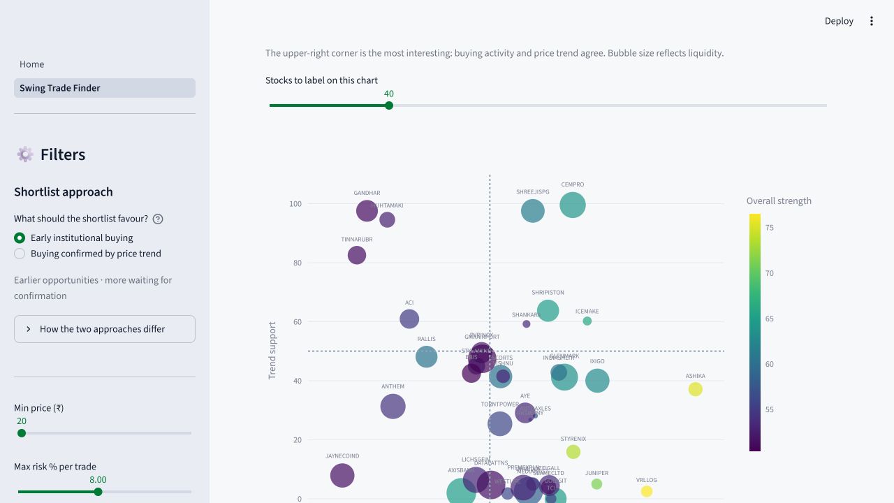
Task: Click the gear icon next to Filters
Action: pos(25,154)
